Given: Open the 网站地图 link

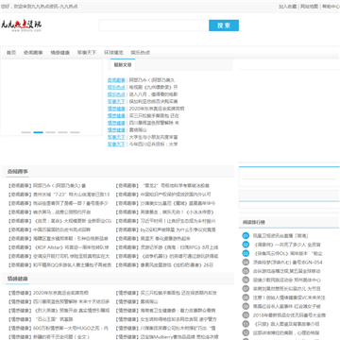Looking at the screenshot, I should click(310, 7).
